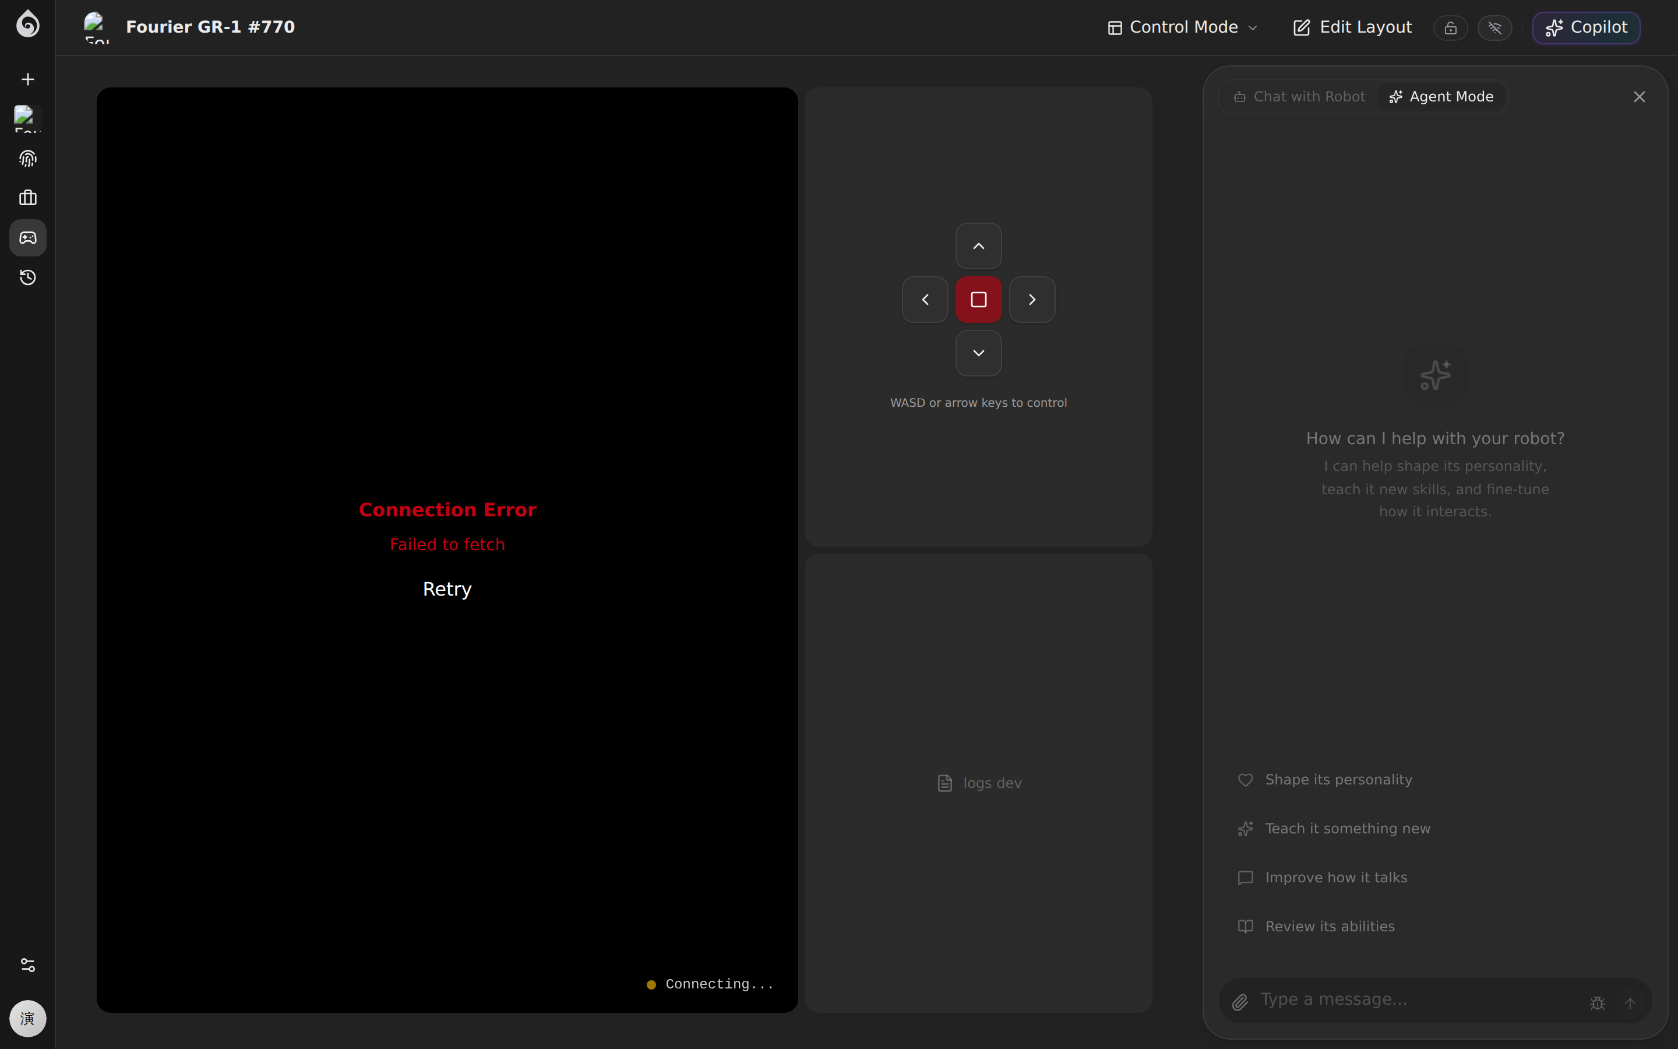Open the history clock icon
Image resolution: width=1678 pixels, height=1049 pixels.
pyautogui.click(x=28, y=277)
